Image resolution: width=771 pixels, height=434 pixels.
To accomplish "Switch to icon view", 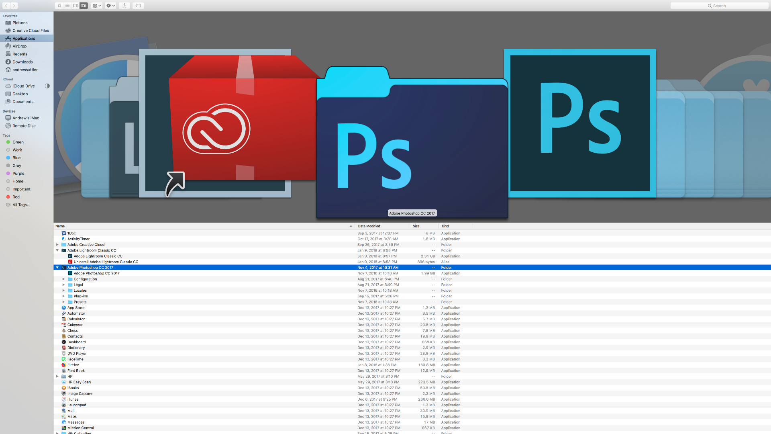I will pyautogui.click(x=59, y=6).
